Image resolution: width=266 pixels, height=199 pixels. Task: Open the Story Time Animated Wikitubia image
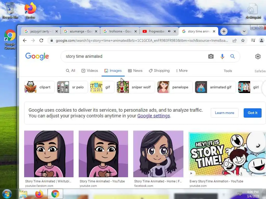click(x=49, y=154)
